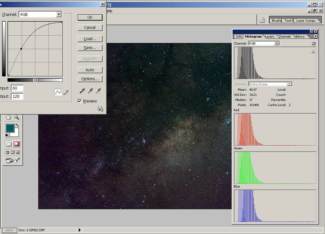
Task: Open the Histogram Channel dropdown
Action: click(277, 43)
